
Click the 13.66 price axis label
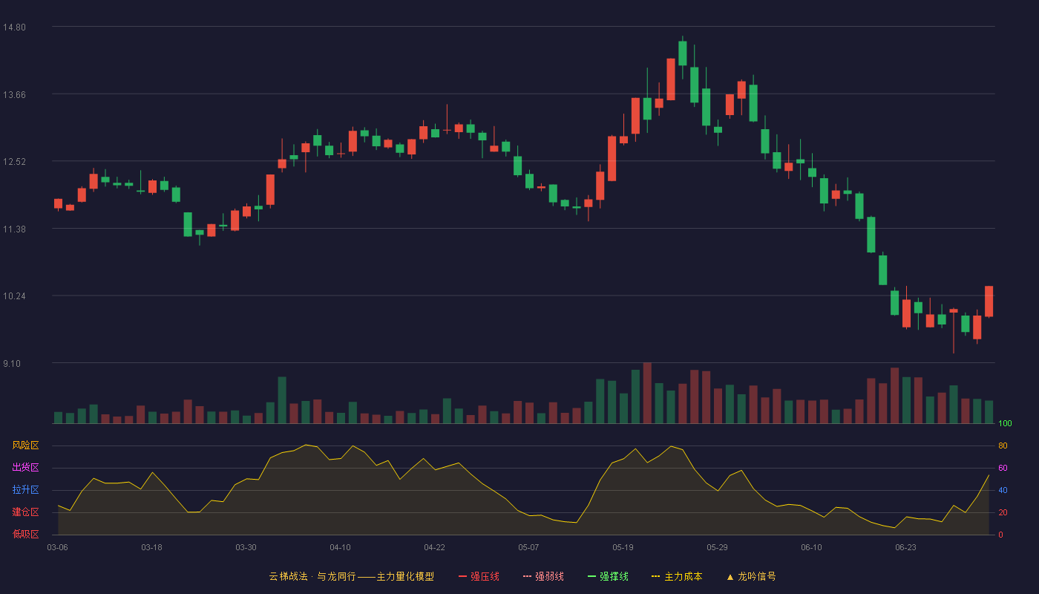tap(14, 94)
